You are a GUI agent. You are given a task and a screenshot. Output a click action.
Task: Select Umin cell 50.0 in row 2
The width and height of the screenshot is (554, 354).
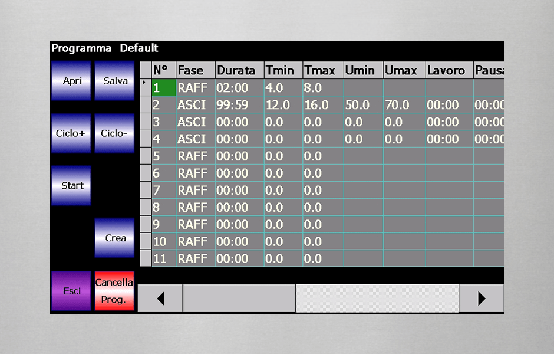pos(364,104)
